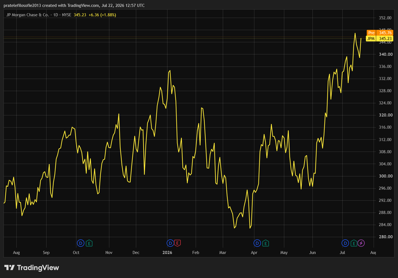Click the TradingView logo at the bottom

(32, 268)
